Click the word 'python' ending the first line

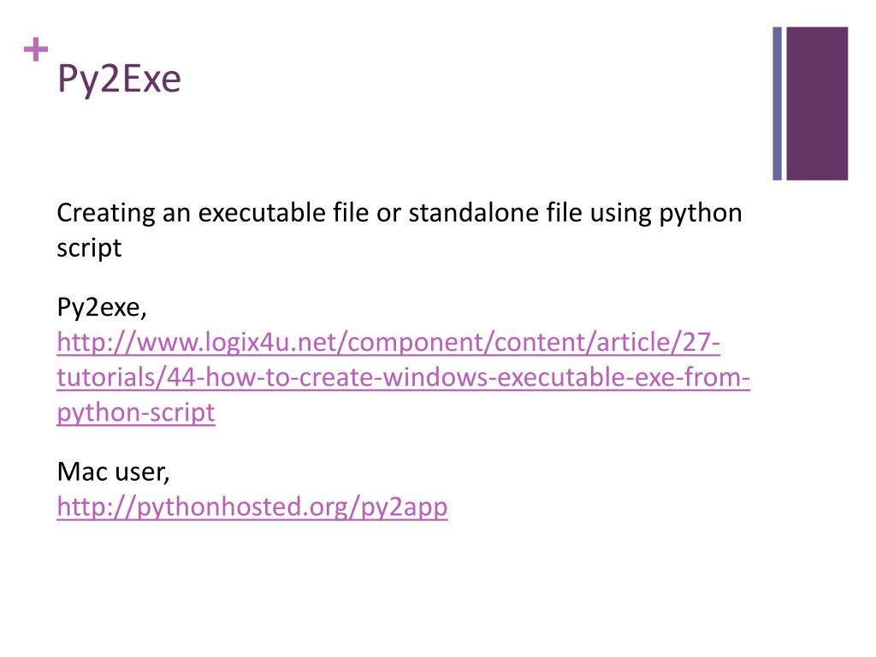click(701, 214)
